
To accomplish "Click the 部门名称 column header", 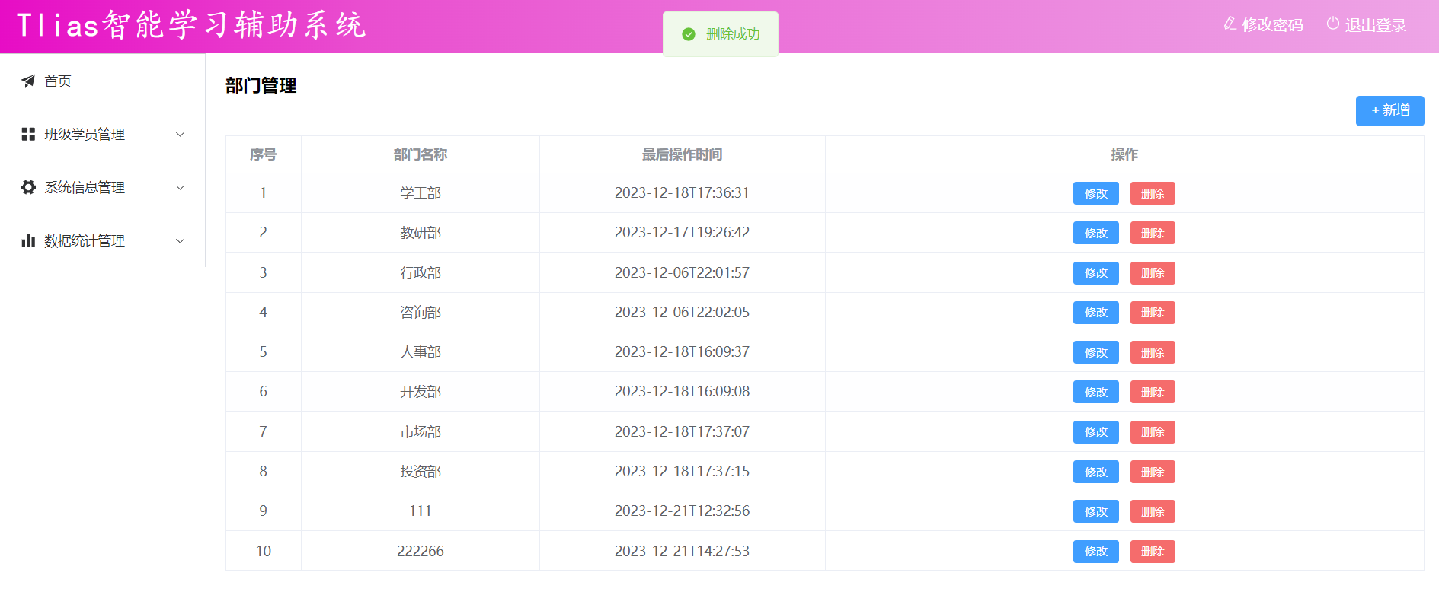I will click(421, 154).
